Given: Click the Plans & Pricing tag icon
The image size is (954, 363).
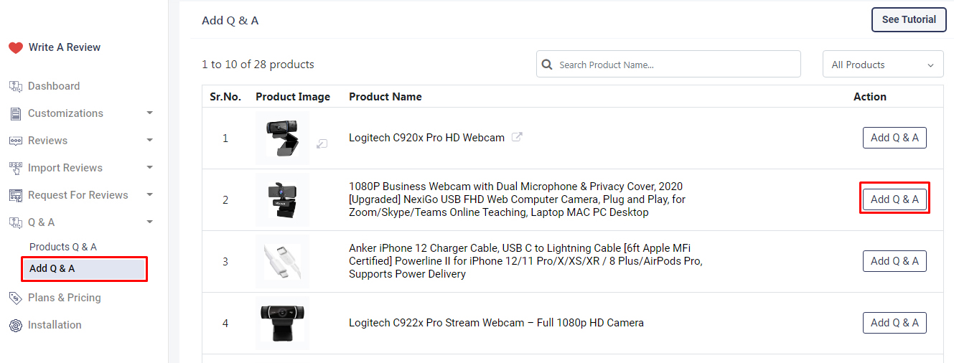Looking at the screenshot, I should point(16,298).
